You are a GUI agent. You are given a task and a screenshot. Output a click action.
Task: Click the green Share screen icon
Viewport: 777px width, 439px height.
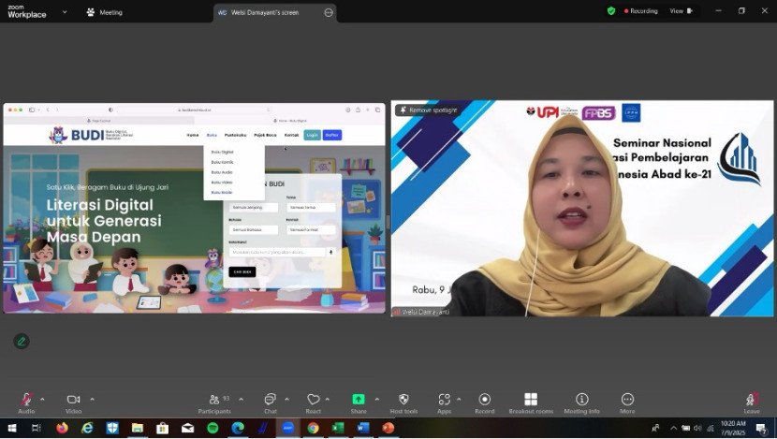coord(359,400)
